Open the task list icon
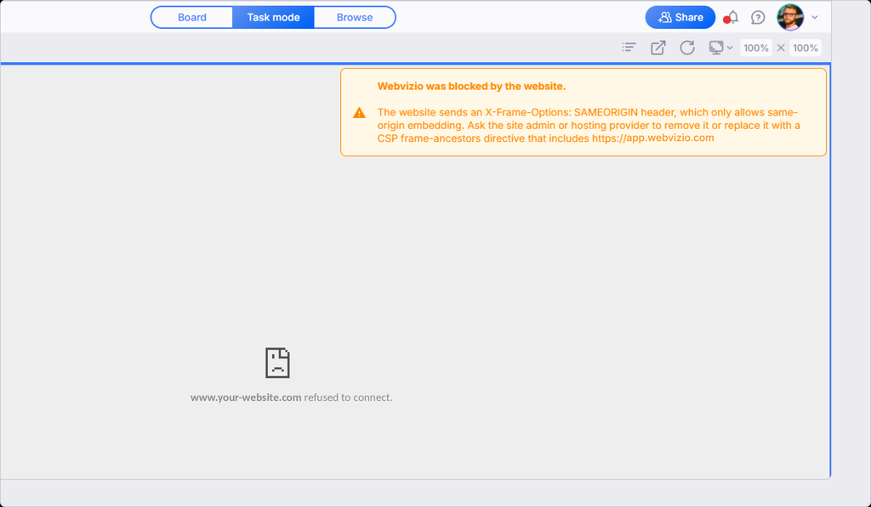Viewport: 871px width, 507px height. [629, 48]
